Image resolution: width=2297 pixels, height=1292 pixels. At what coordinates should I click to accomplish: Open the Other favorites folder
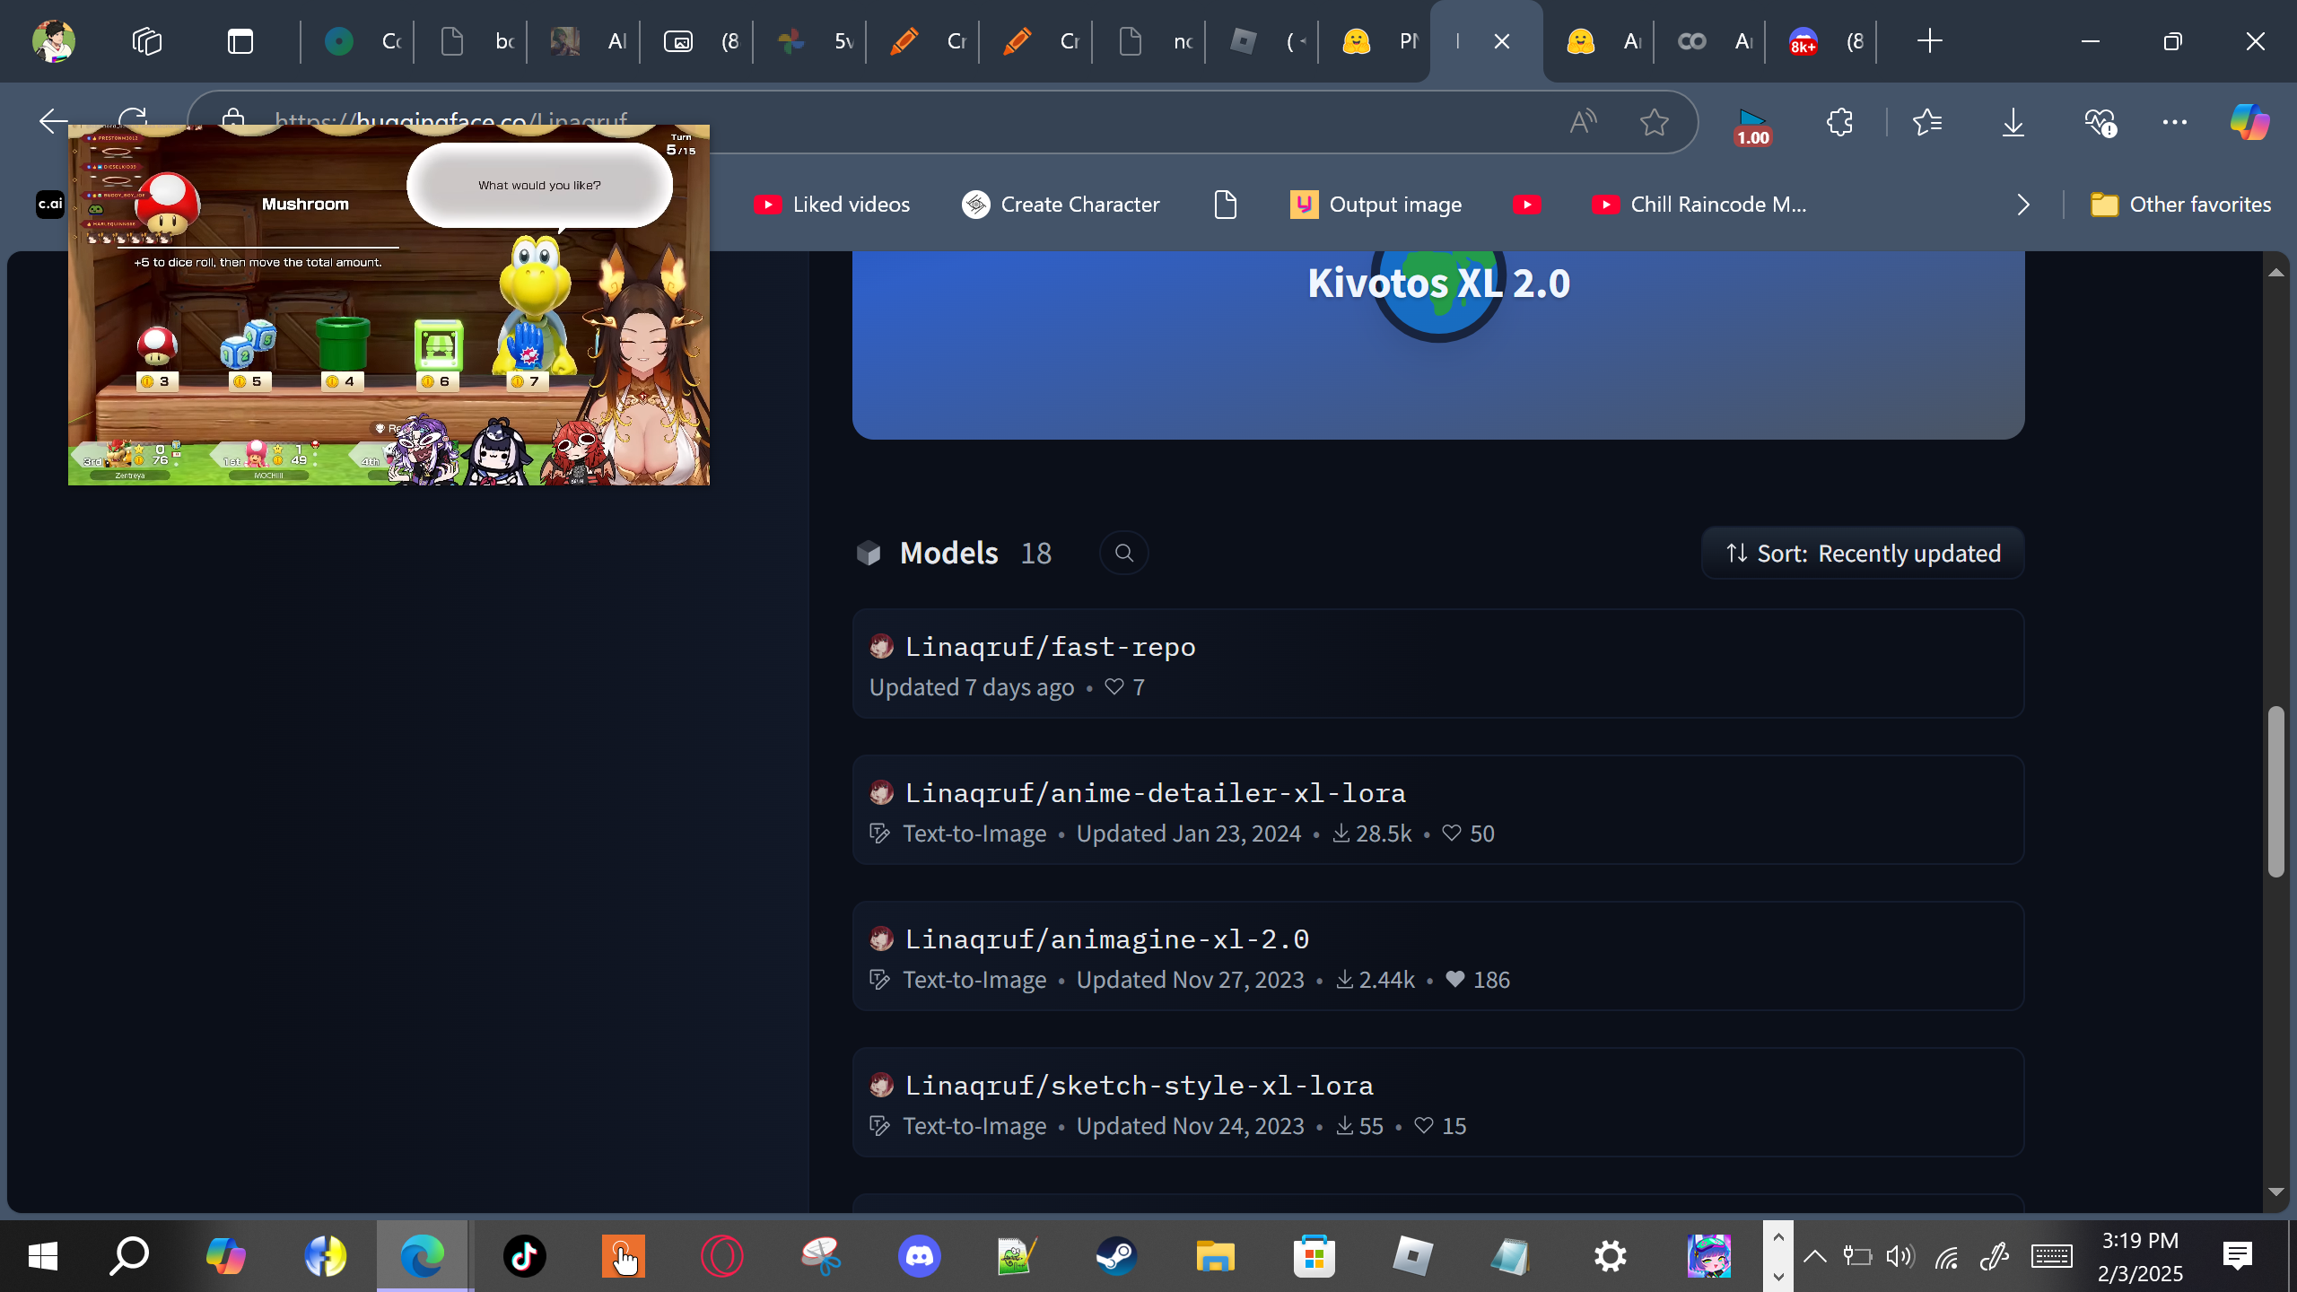[x=2180, y=205]
